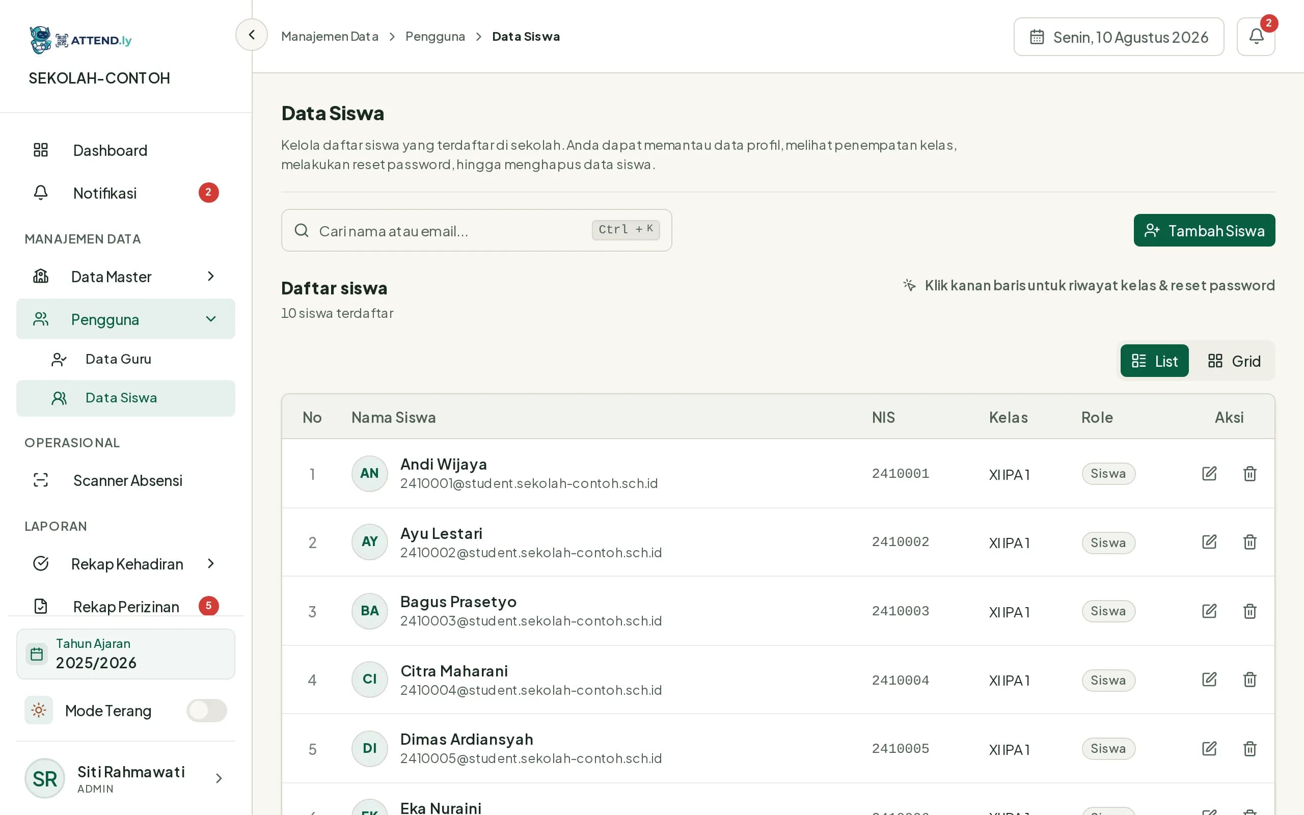Click the Pengguna breadcrumb link
The image size is (1304, 815).
435,36
